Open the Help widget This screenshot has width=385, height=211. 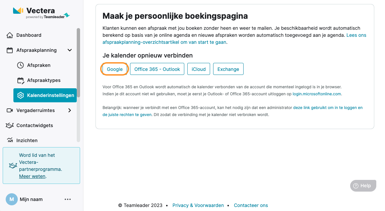tap(363, 186)
